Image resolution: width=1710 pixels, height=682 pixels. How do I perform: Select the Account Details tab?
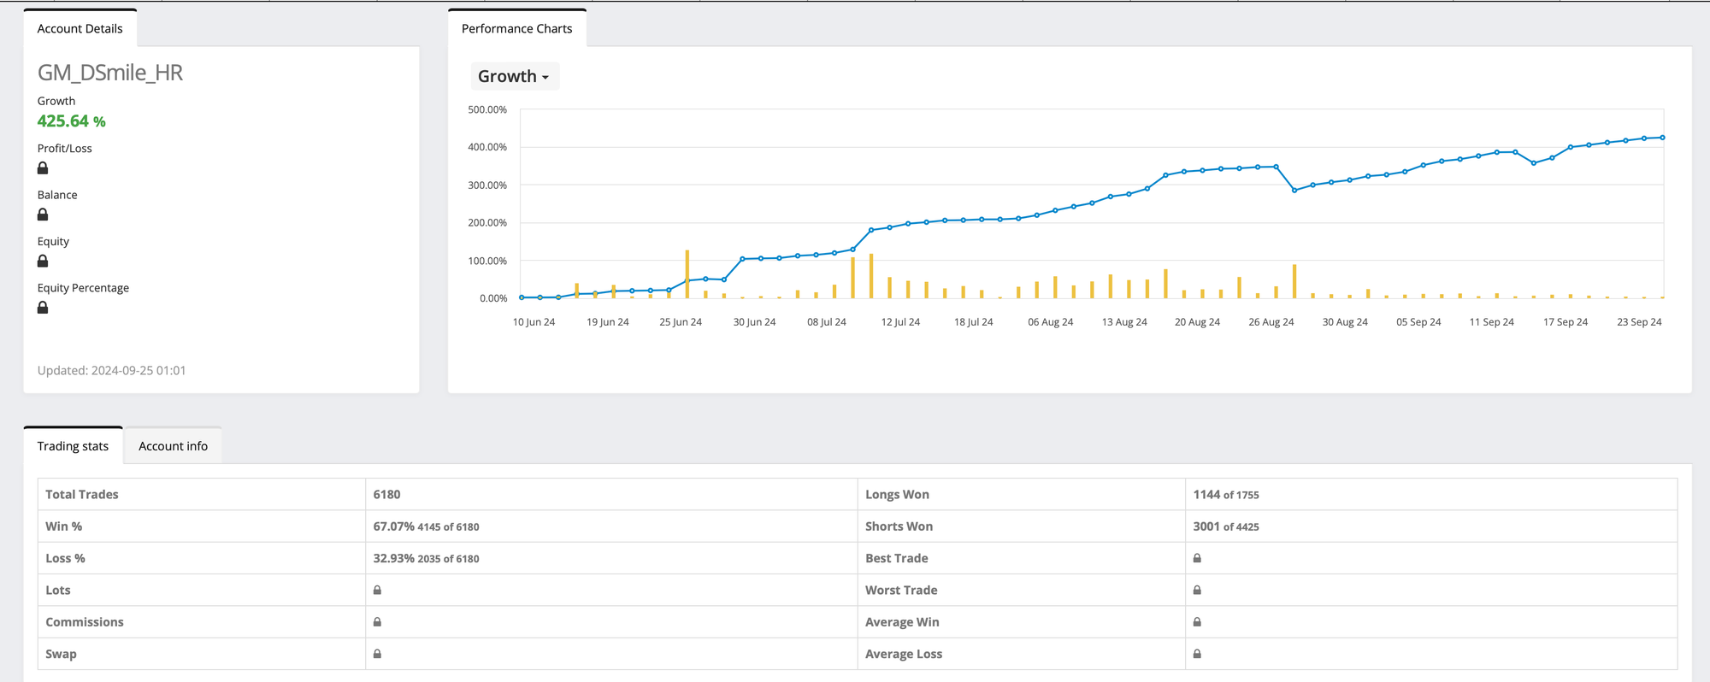coord(80,29)
